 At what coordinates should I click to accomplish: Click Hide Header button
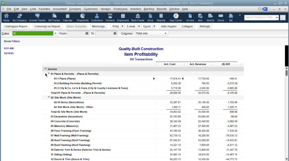click(x=169, y=26)
